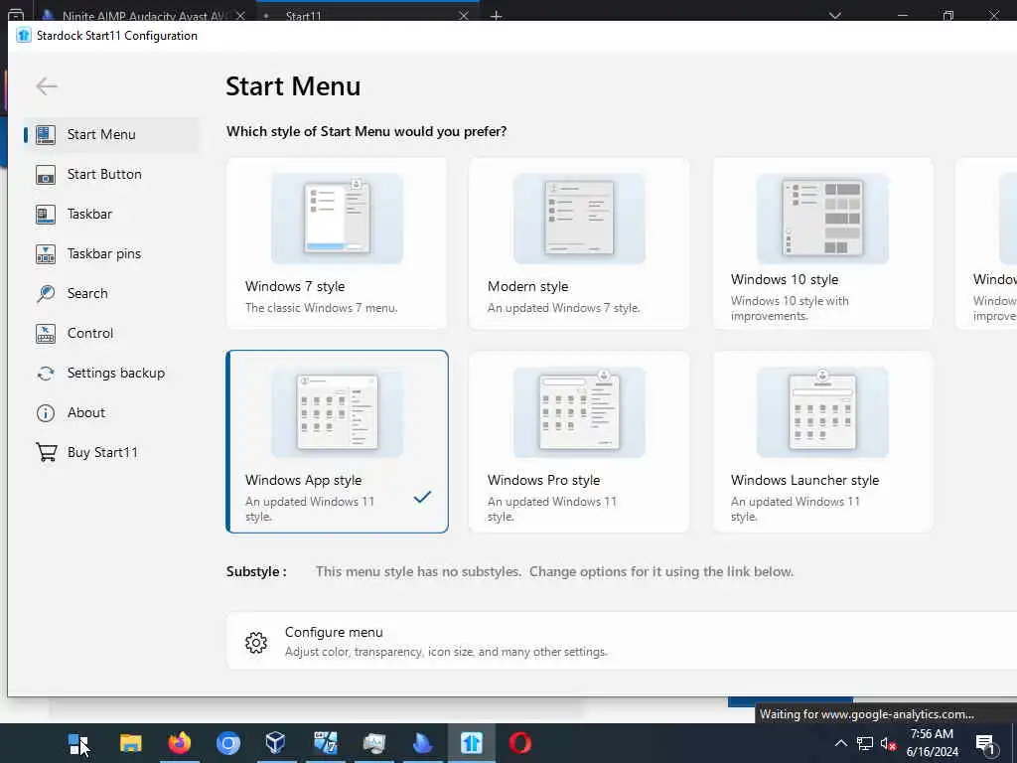1017x763 pixels.
Task: Select the Windows 7 style thumbnail
Action: coord(337,218)
